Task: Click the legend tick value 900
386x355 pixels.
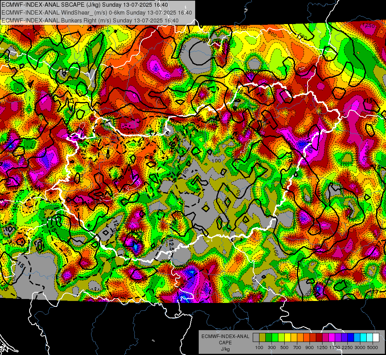Action: 310,348
